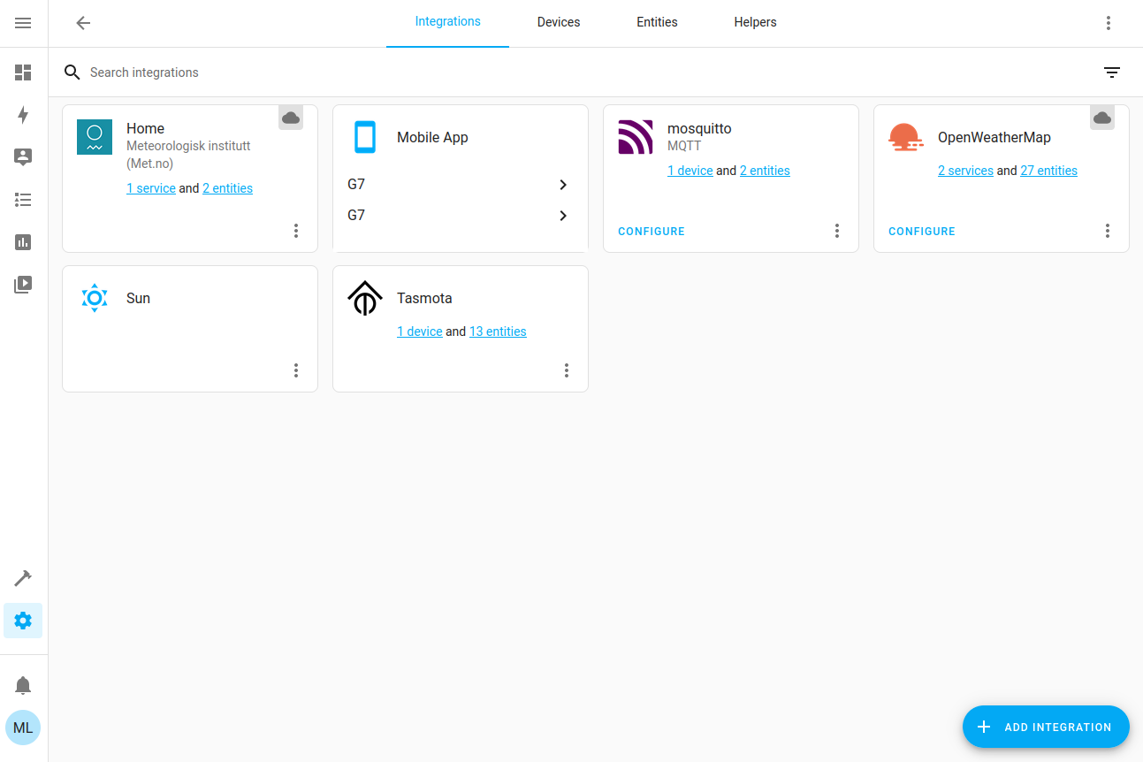The height and width of the screenshot is (762, 1143).
Task: Open the Logbook list sidebar icon
Action: tap(23, 200)
